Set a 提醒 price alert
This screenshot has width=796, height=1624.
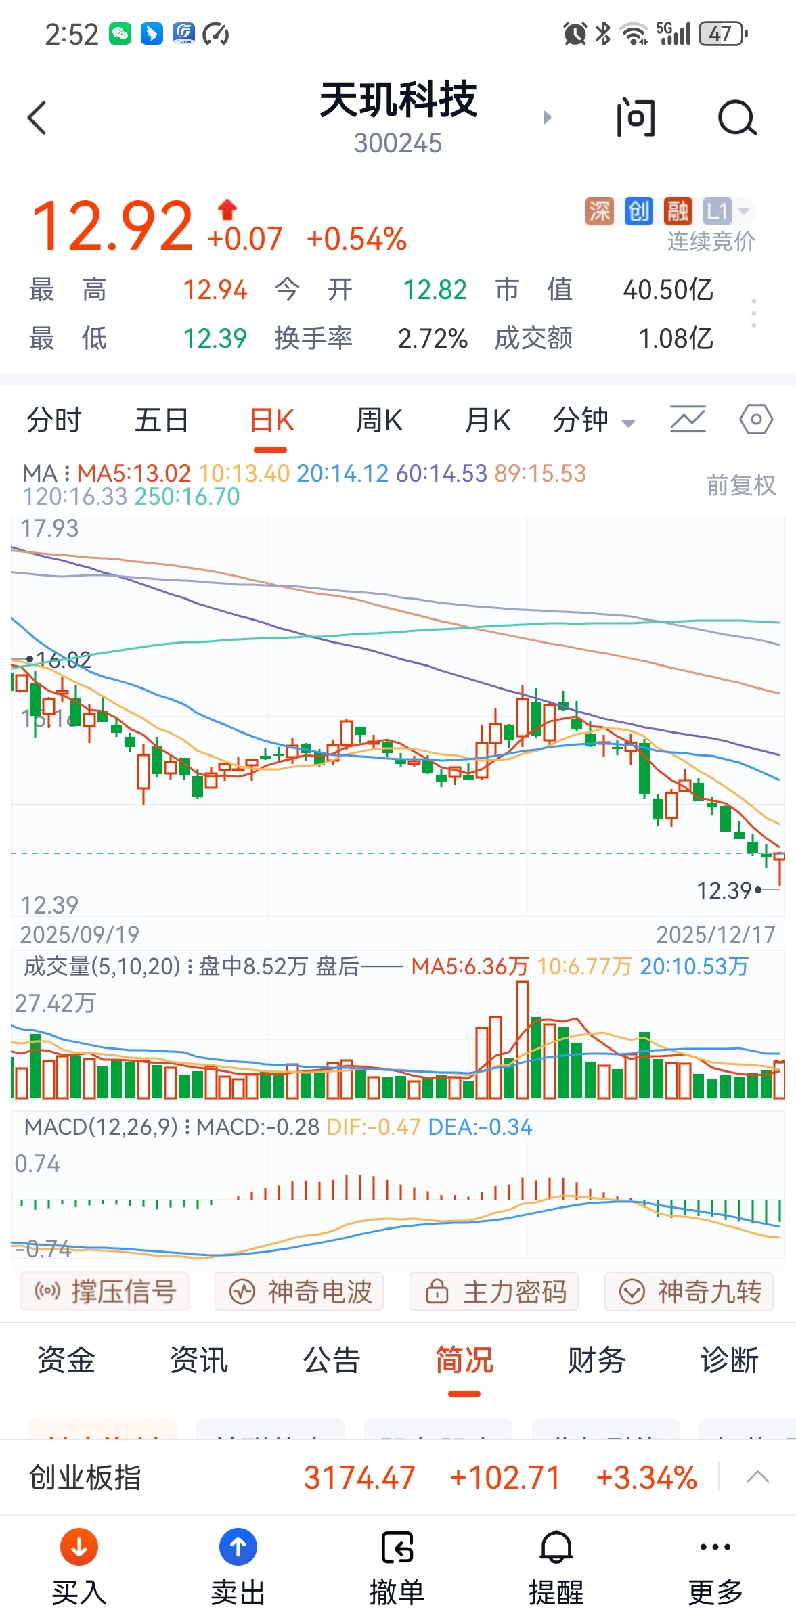point(556,1567)
